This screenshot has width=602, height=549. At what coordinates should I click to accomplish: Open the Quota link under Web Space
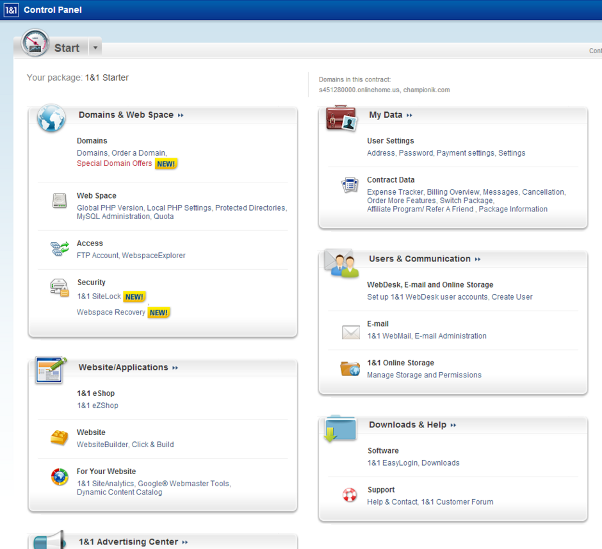pos(163,216)
